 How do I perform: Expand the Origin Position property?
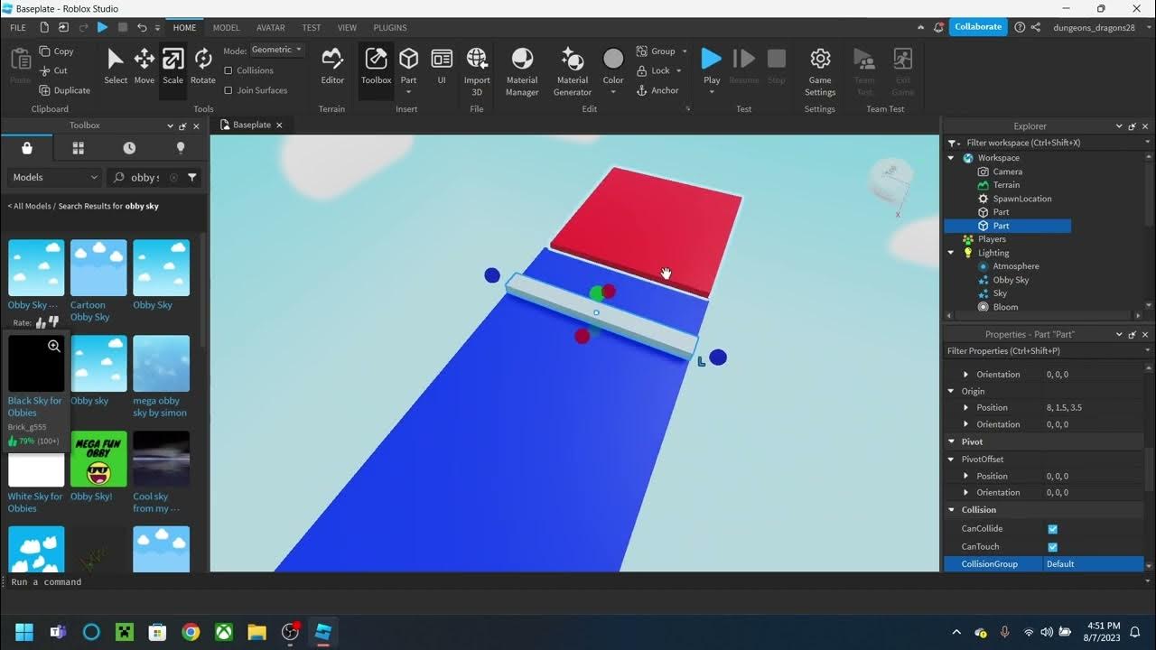pyautogui.click(x=965, y=408)
